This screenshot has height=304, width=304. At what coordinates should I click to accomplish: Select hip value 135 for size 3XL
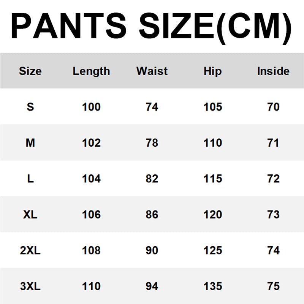[213, 286]
